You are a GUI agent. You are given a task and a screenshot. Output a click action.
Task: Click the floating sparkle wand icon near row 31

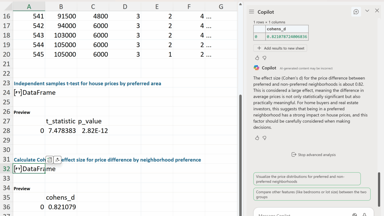[57, 160]
